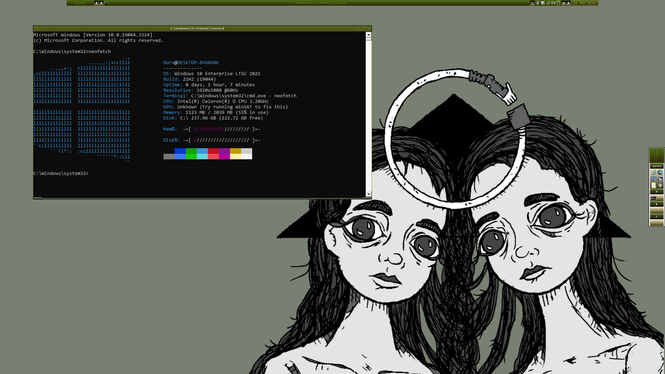Click the Memory: 1123 MB line
Screen dimensions: 665x374
pyautogui.click(x=216, y=113)
